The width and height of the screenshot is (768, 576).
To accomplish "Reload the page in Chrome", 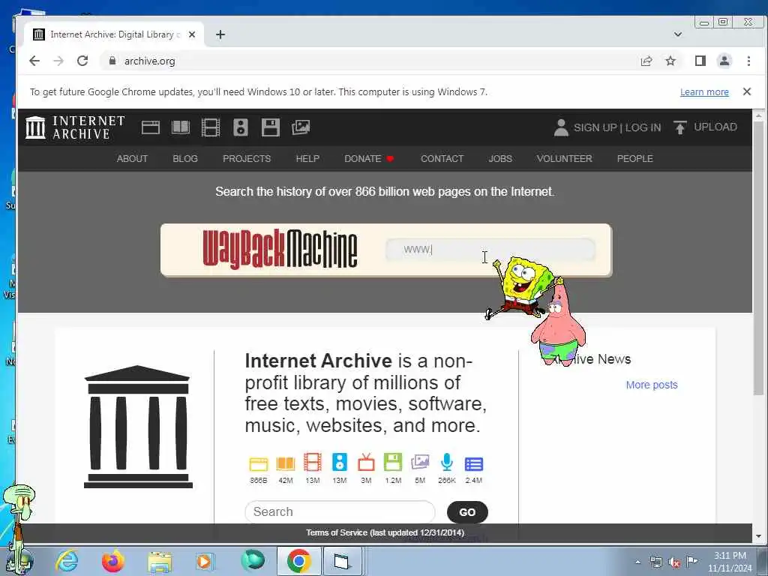I will (82, 61).
